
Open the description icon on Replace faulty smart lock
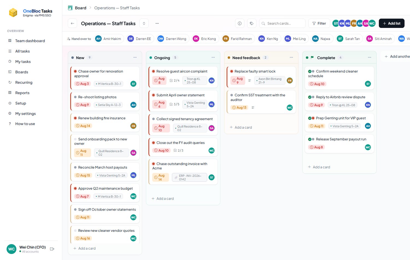250,80
